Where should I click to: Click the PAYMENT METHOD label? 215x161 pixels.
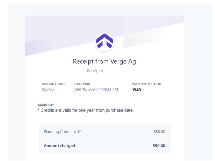click(146, 84)
